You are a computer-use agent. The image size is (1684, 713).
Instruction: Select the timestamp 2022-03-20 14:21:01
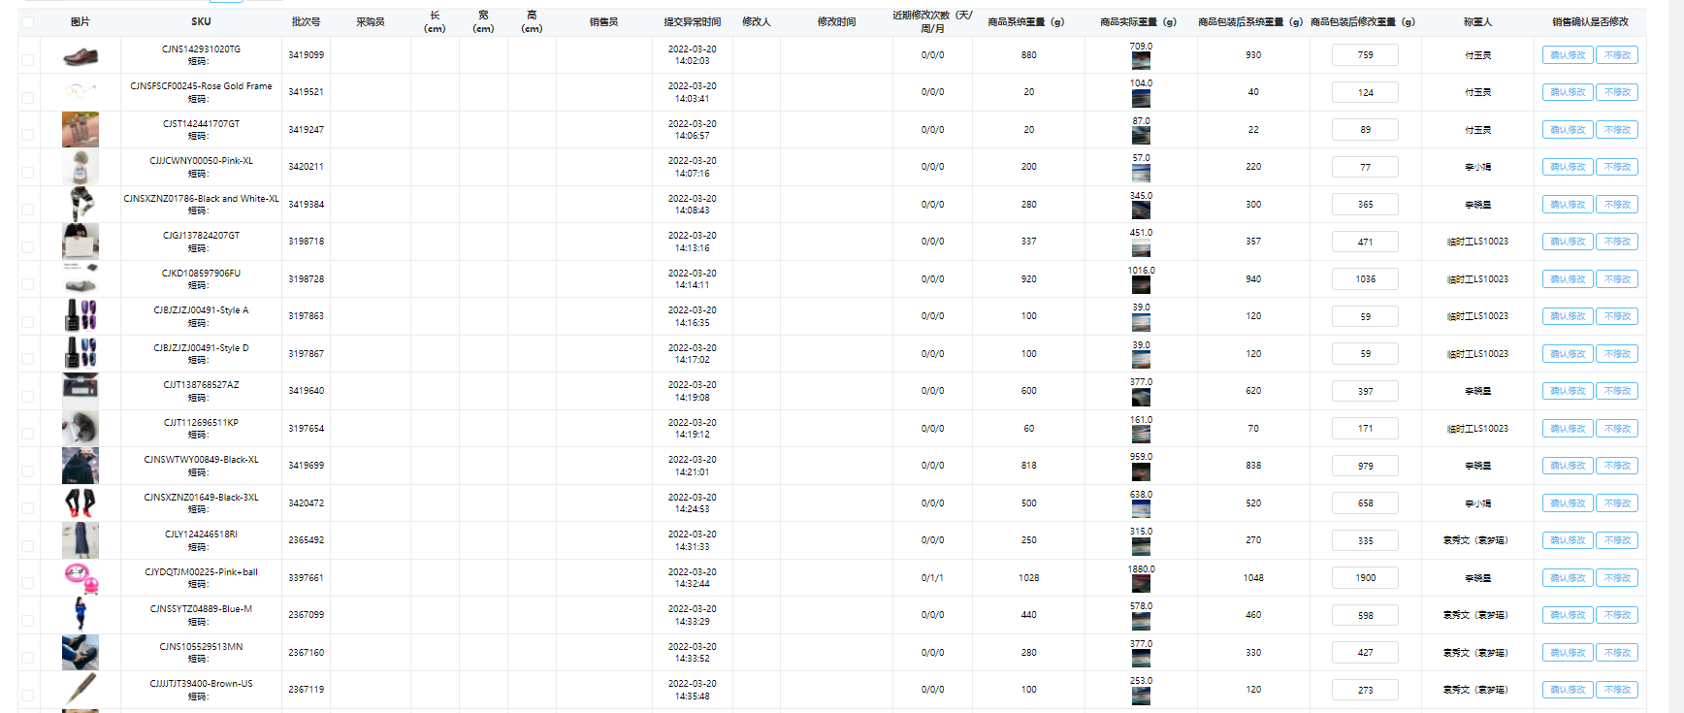[693, 466]
